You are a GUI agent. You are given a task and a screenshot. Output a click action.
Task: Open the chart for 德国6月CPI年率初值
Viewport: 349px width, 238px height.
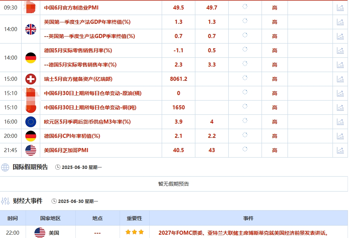[341, 136]
